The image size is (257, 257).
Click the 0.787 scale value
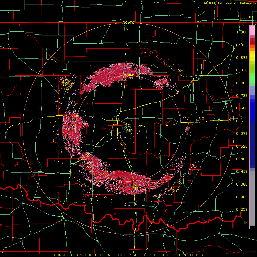(x=242, y=83)
